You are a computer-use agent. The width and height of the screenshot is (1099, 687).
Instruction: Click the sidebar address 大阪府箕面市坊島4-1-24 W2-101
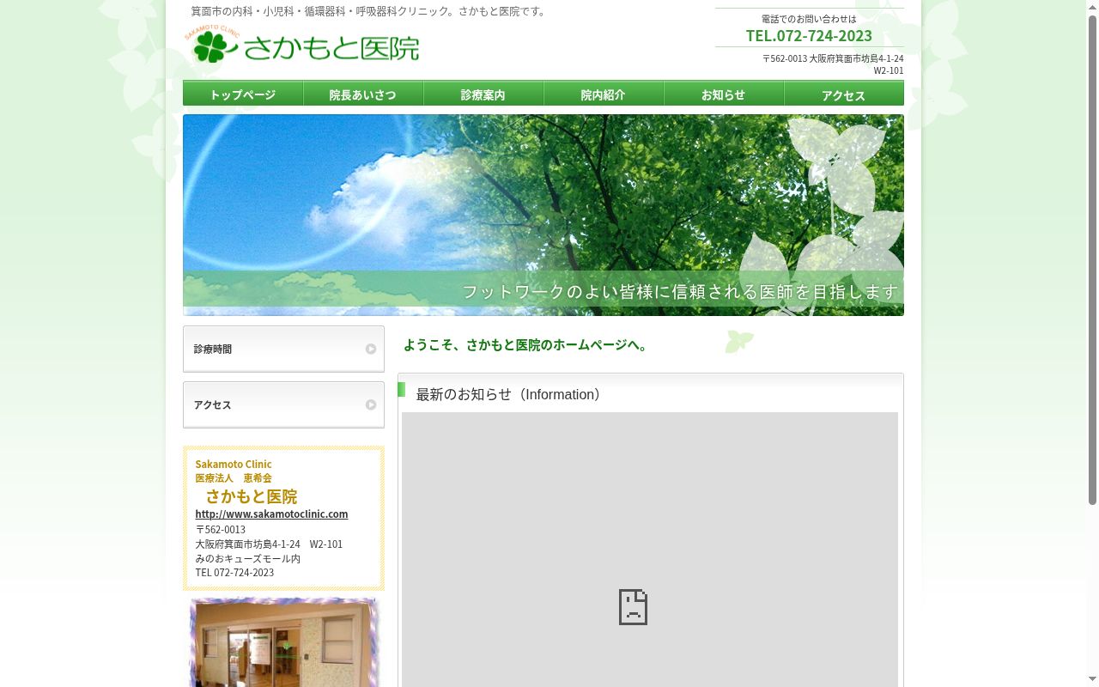point(269,544)
